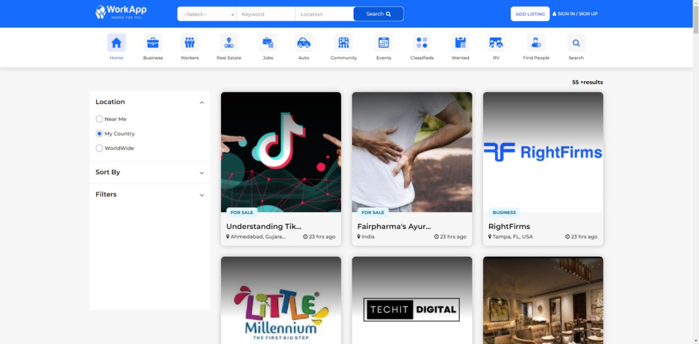Choose the Auto car icon
The image size is (699, 344).
304,43
